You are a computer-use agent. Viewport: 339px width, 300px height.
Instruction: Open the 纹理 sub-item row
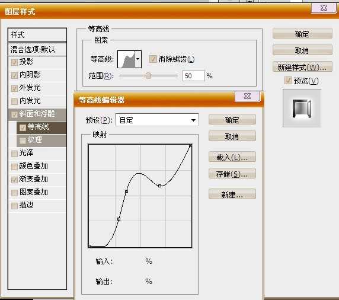point(41,141)
